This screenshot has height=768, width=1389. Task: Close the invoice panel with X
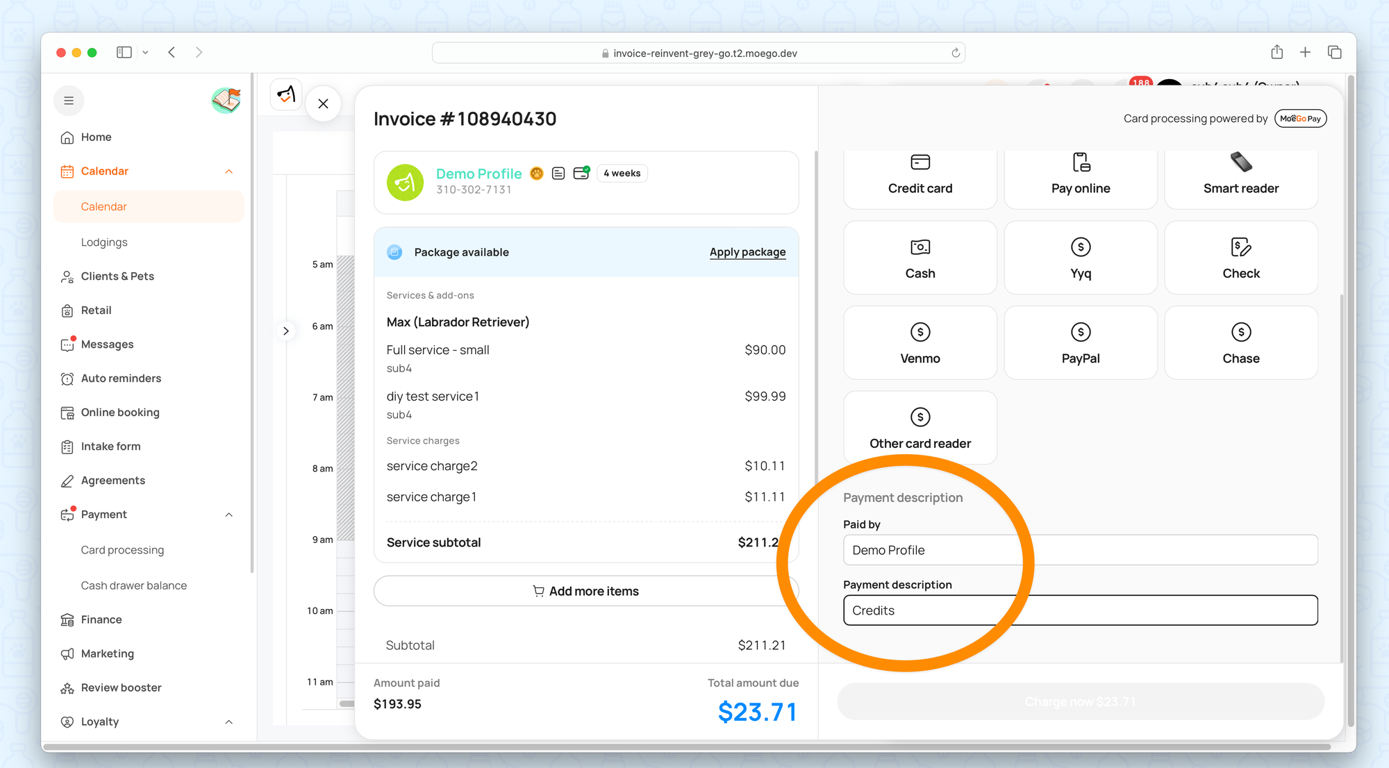(323, 103)
